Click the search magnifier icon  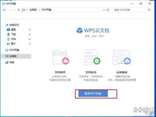click(149, 10)
